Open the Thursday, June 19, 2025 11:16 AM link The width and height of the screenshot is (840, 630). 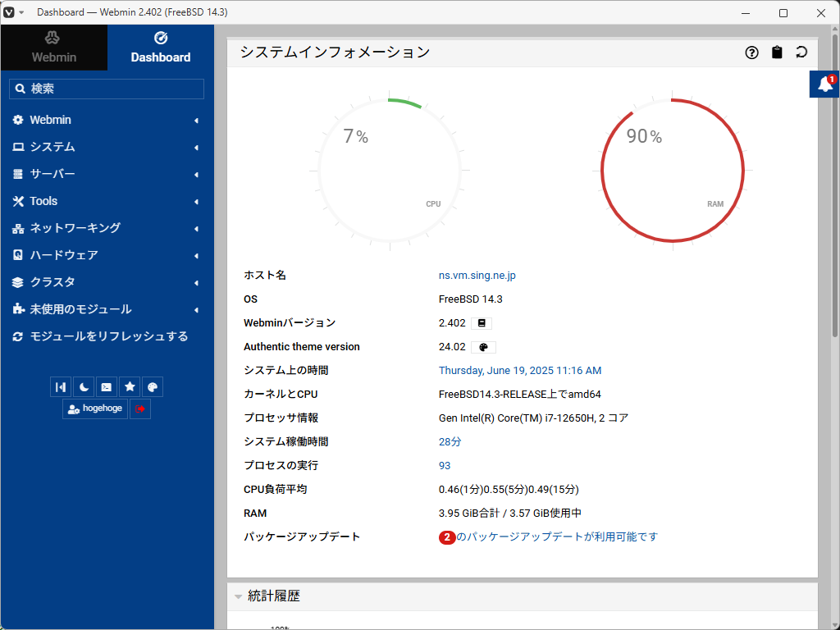point(519,371)
